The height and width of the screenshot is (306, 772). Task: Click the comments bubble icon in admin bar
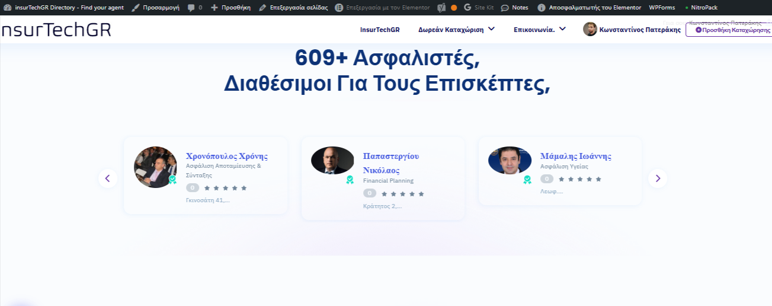click(x=191, y=8)
